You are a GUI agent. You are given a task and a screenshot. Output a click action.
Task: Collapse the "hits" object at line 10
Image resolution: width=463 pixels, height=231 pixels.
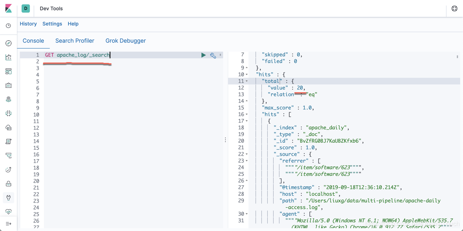[247, 75]
